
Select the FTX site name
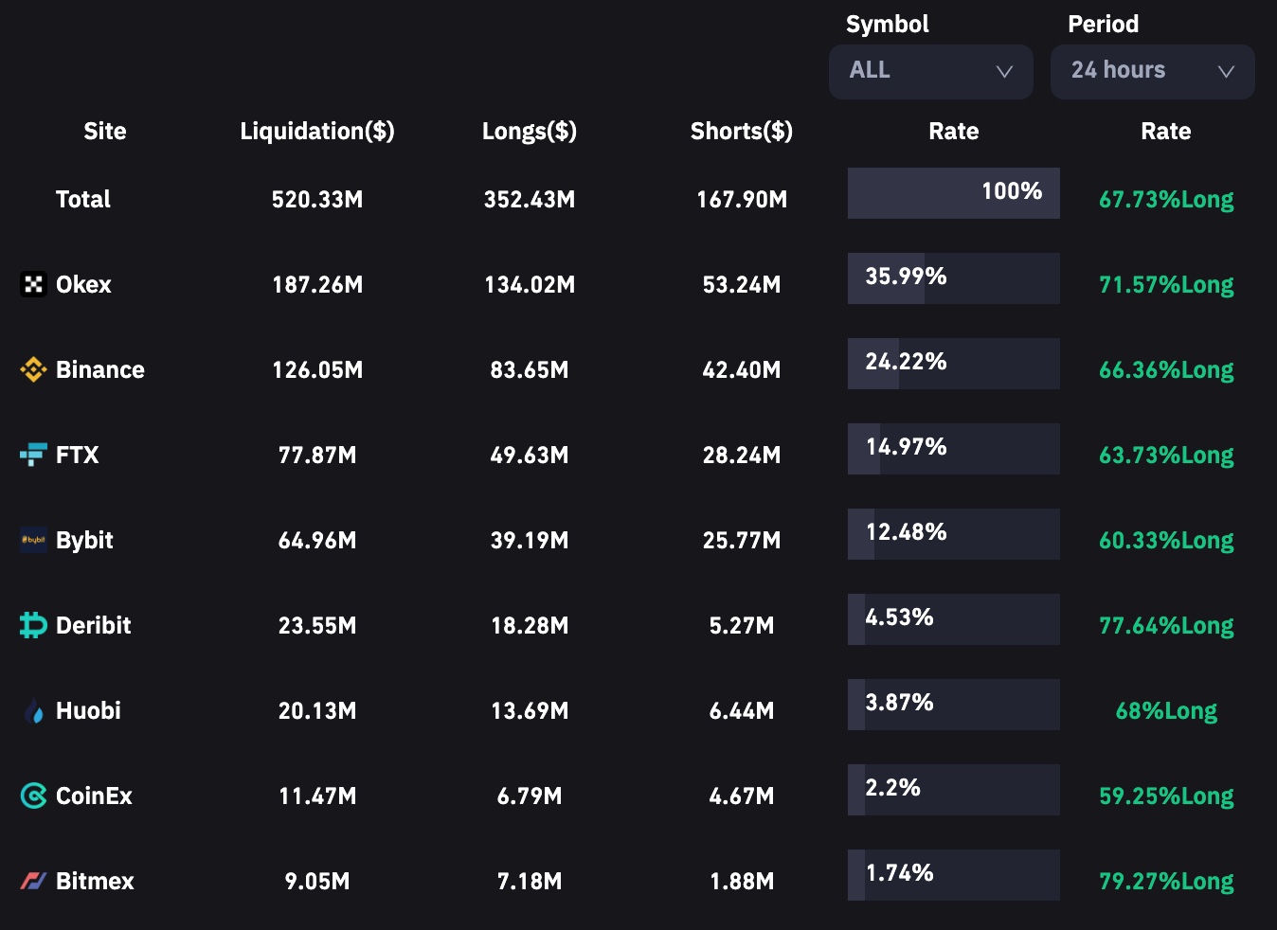[78, 455]
